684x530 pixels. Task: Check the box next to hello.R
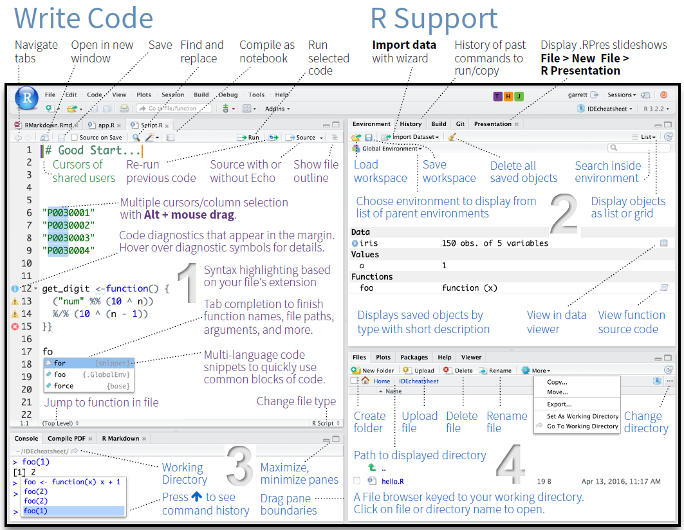point(356,480)
